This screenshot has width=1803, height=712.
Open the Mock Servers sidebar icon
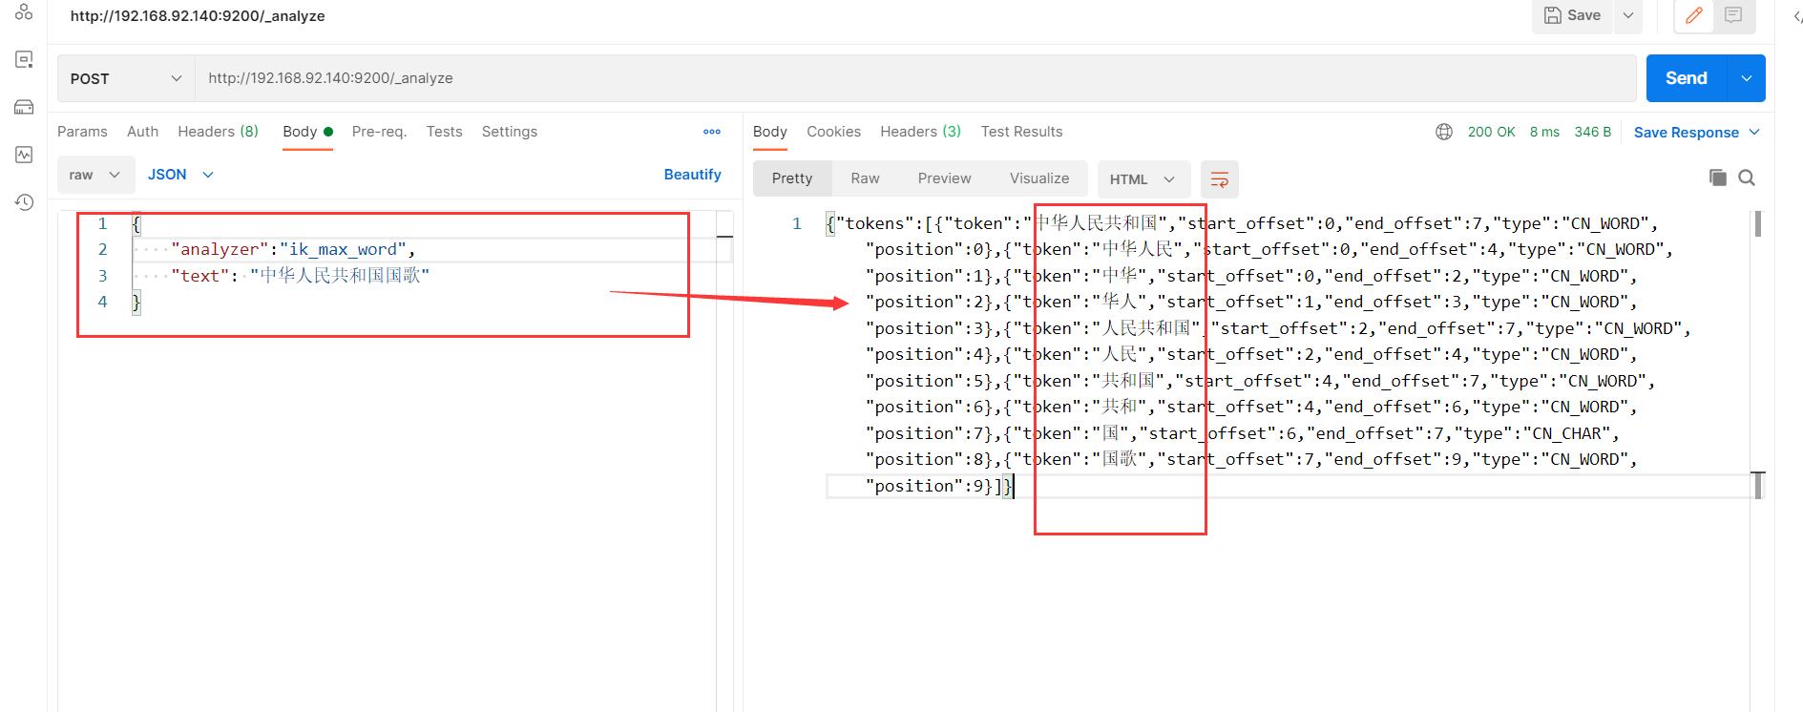tap(24, 107)
